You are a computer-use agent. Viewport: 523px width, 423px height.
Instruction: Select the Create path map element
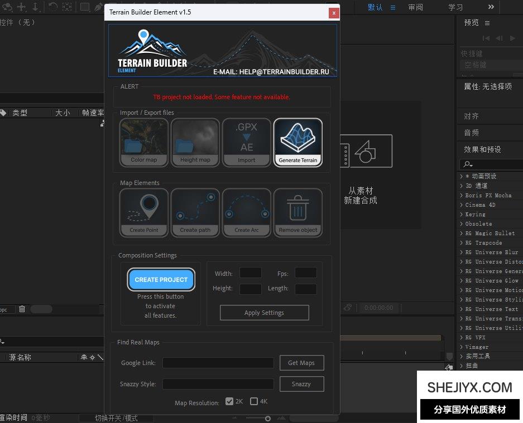point(195,212)
